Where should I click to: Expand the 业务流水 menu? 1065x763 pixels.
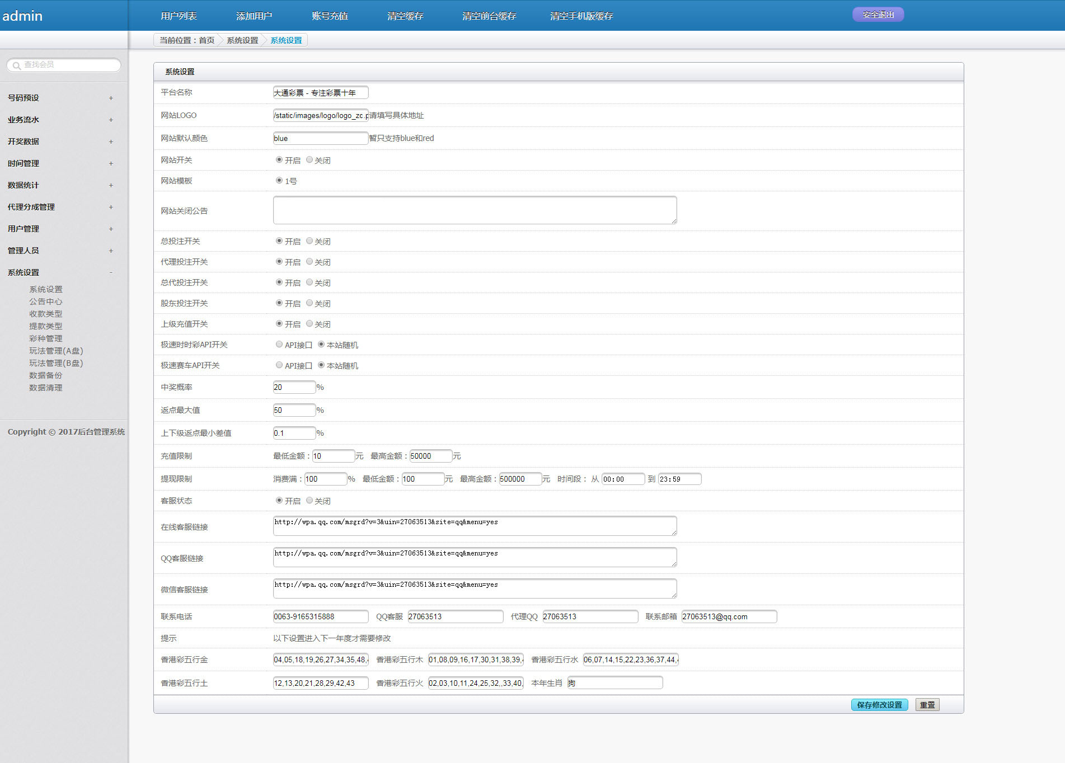click(60, 120)
